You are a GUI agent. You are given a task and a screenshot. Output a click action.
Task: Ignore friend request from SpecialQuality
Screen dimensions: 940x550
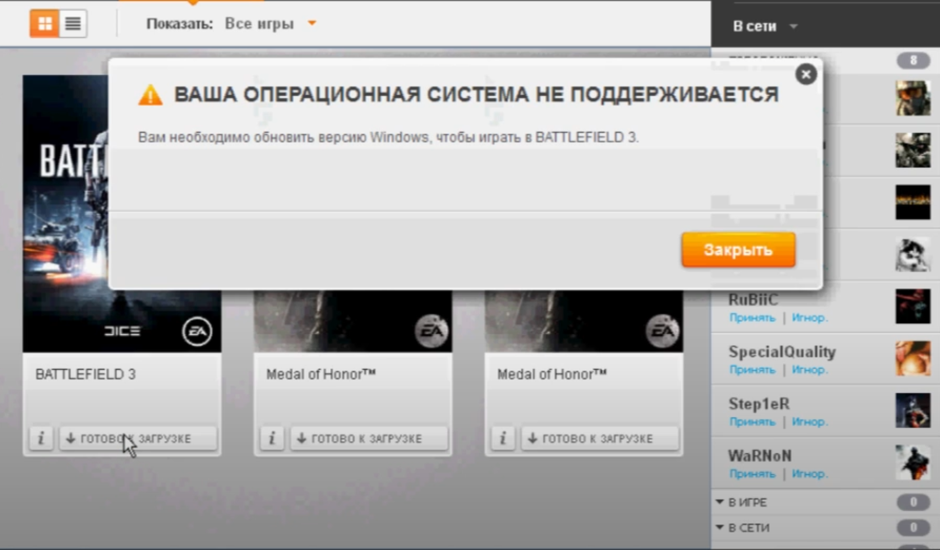click(x=809, y=370)
